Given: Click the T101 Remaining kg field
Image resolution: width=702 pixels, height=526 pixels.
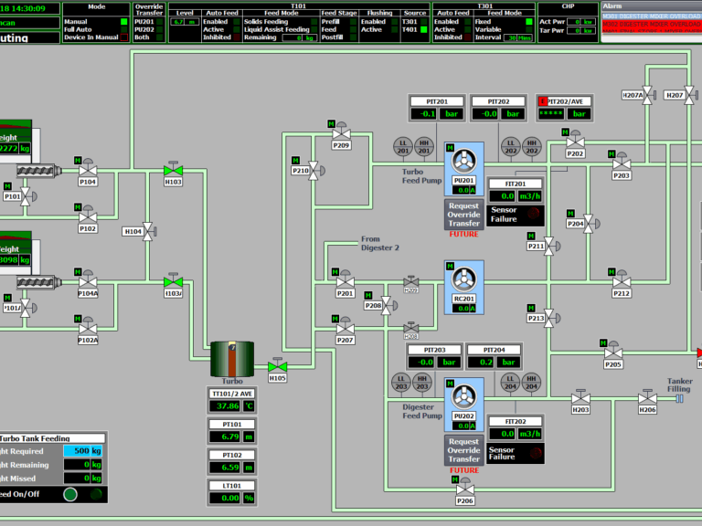Looking at the screenshot, I should (x=299, y=38).
